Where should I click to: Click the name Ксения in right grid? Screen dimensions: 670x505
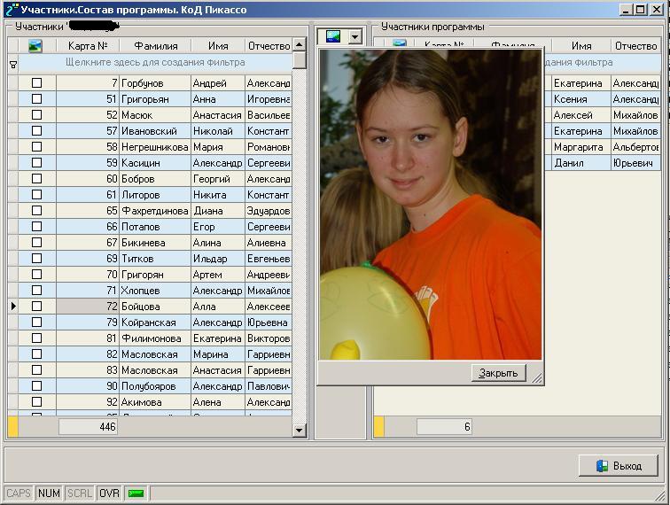pos(581,98)
